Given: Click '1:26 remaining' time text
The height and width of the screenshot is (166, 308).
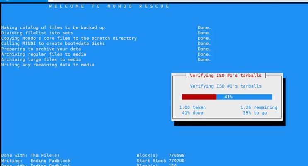Looking at the screenshot, I should pyautogui.click(x=259, y=107).
